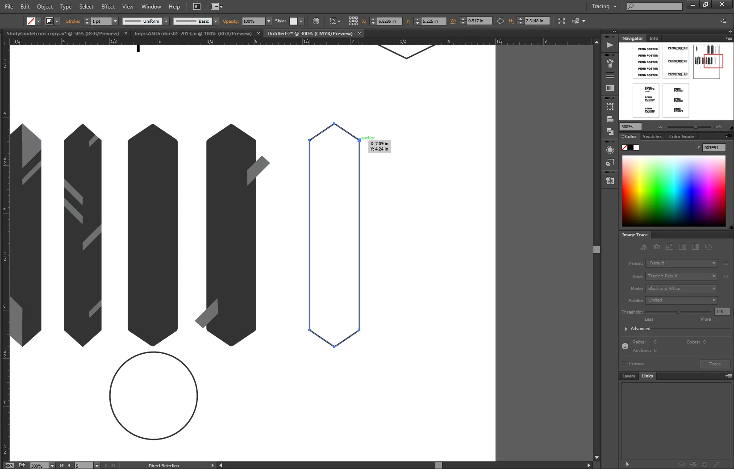This screenshot has width=734, height=469.
Task: Open the Layers/Links panel flyout menu
Action: pos(728,376)
